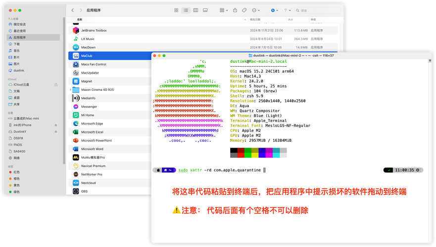
Task: Switch Finder to gallery view
Action: pos(205,10)
